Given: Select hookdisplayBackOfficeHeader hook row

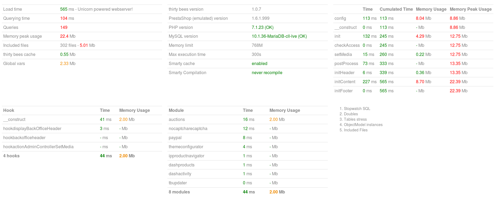Looking at the screenshot, I should click(32, 129).
